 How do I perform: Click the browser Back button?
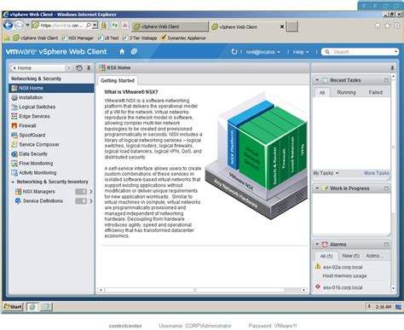tap(8, 26)
